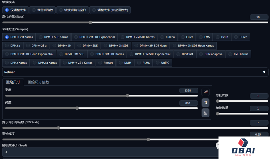Click the aspect ratio triangle ruler icon

tap(205, 113)
